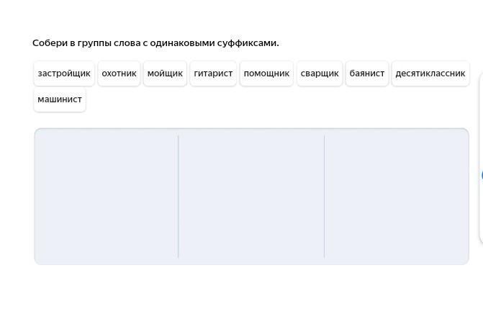Viewport: 483px width, 322px height.
Task: Click the 'охотник' word tile
Action: (119, 73)
